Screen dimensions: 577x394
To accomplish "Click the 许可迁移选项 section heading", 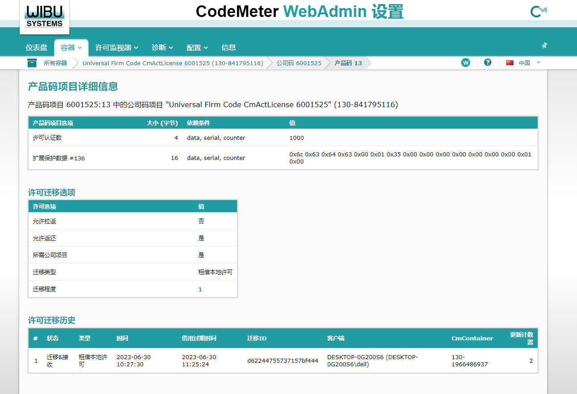I will pyautogui.click(x=52, y=193).
